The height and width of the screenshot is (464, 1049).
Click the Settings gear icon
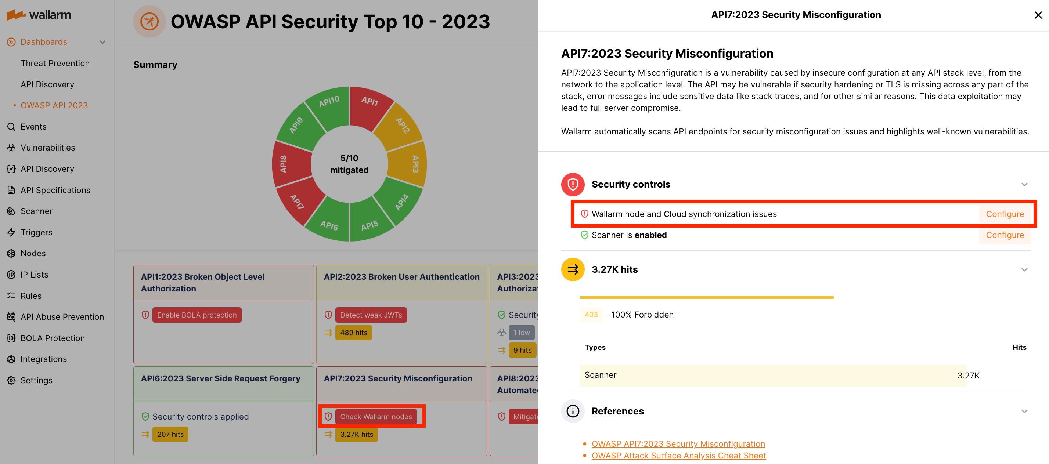tap(11, 381)
